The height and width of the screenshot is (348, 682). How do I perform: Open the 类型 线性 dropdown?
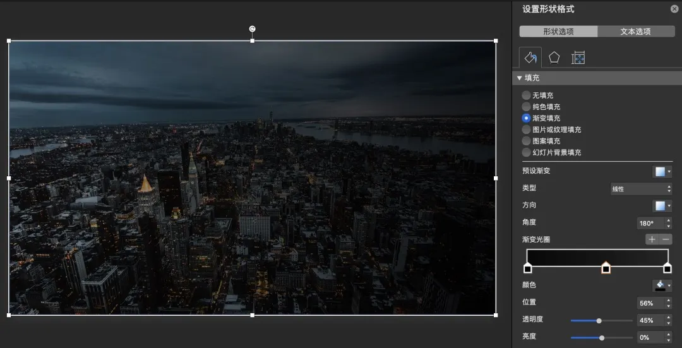coord(640,189)
